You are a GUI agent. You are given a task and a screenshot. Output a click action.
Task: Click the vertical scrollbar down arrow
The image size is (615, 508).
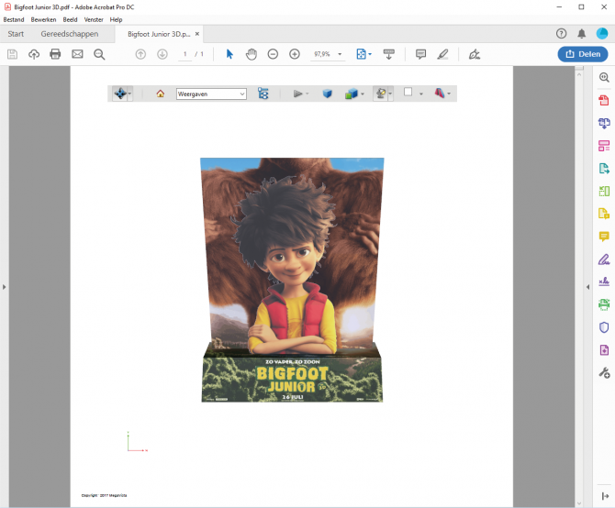click(x=579, y=503)
